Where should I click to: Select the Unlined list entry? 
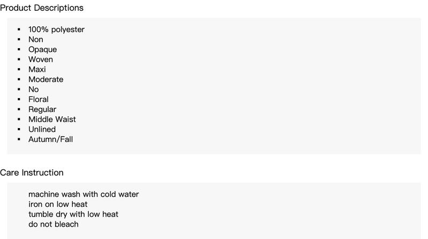tap(42, 129)
